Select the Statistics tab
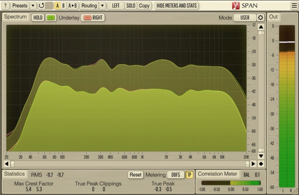This screenshot has width=299, height=195. pos(15,174)
